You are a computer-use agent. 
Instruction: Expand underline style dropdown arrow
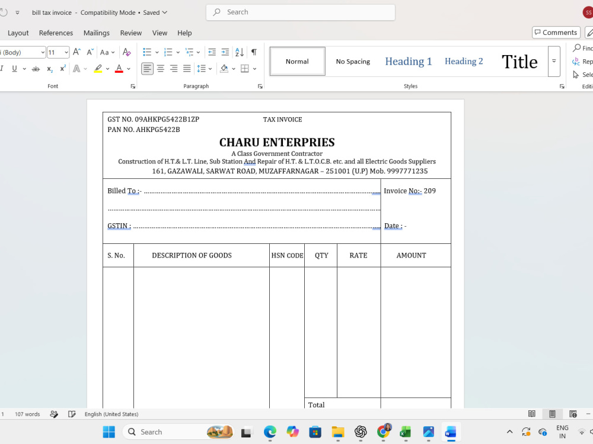tap(24, 69)
